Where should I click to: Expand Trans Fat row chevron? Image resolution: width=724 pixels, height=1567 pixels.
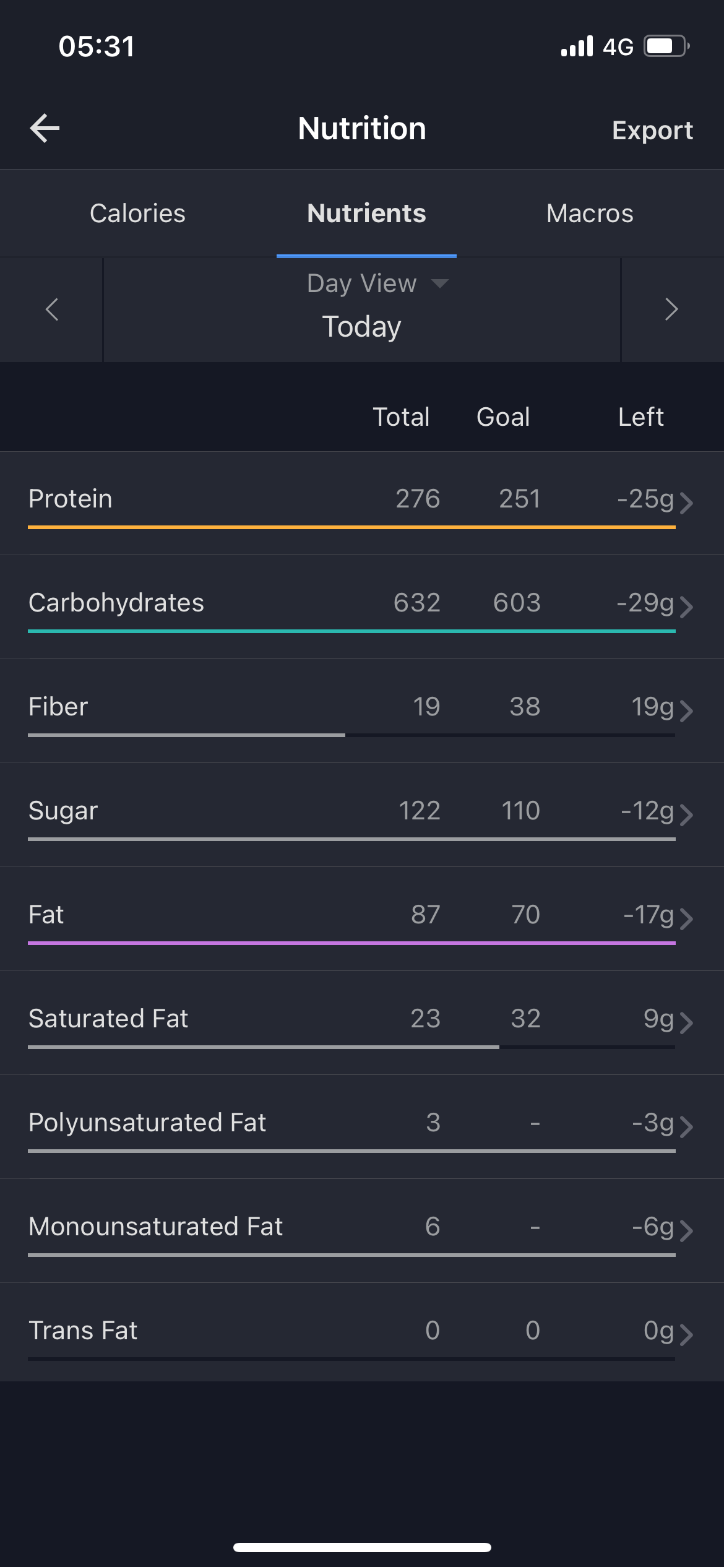(686, 1334)
